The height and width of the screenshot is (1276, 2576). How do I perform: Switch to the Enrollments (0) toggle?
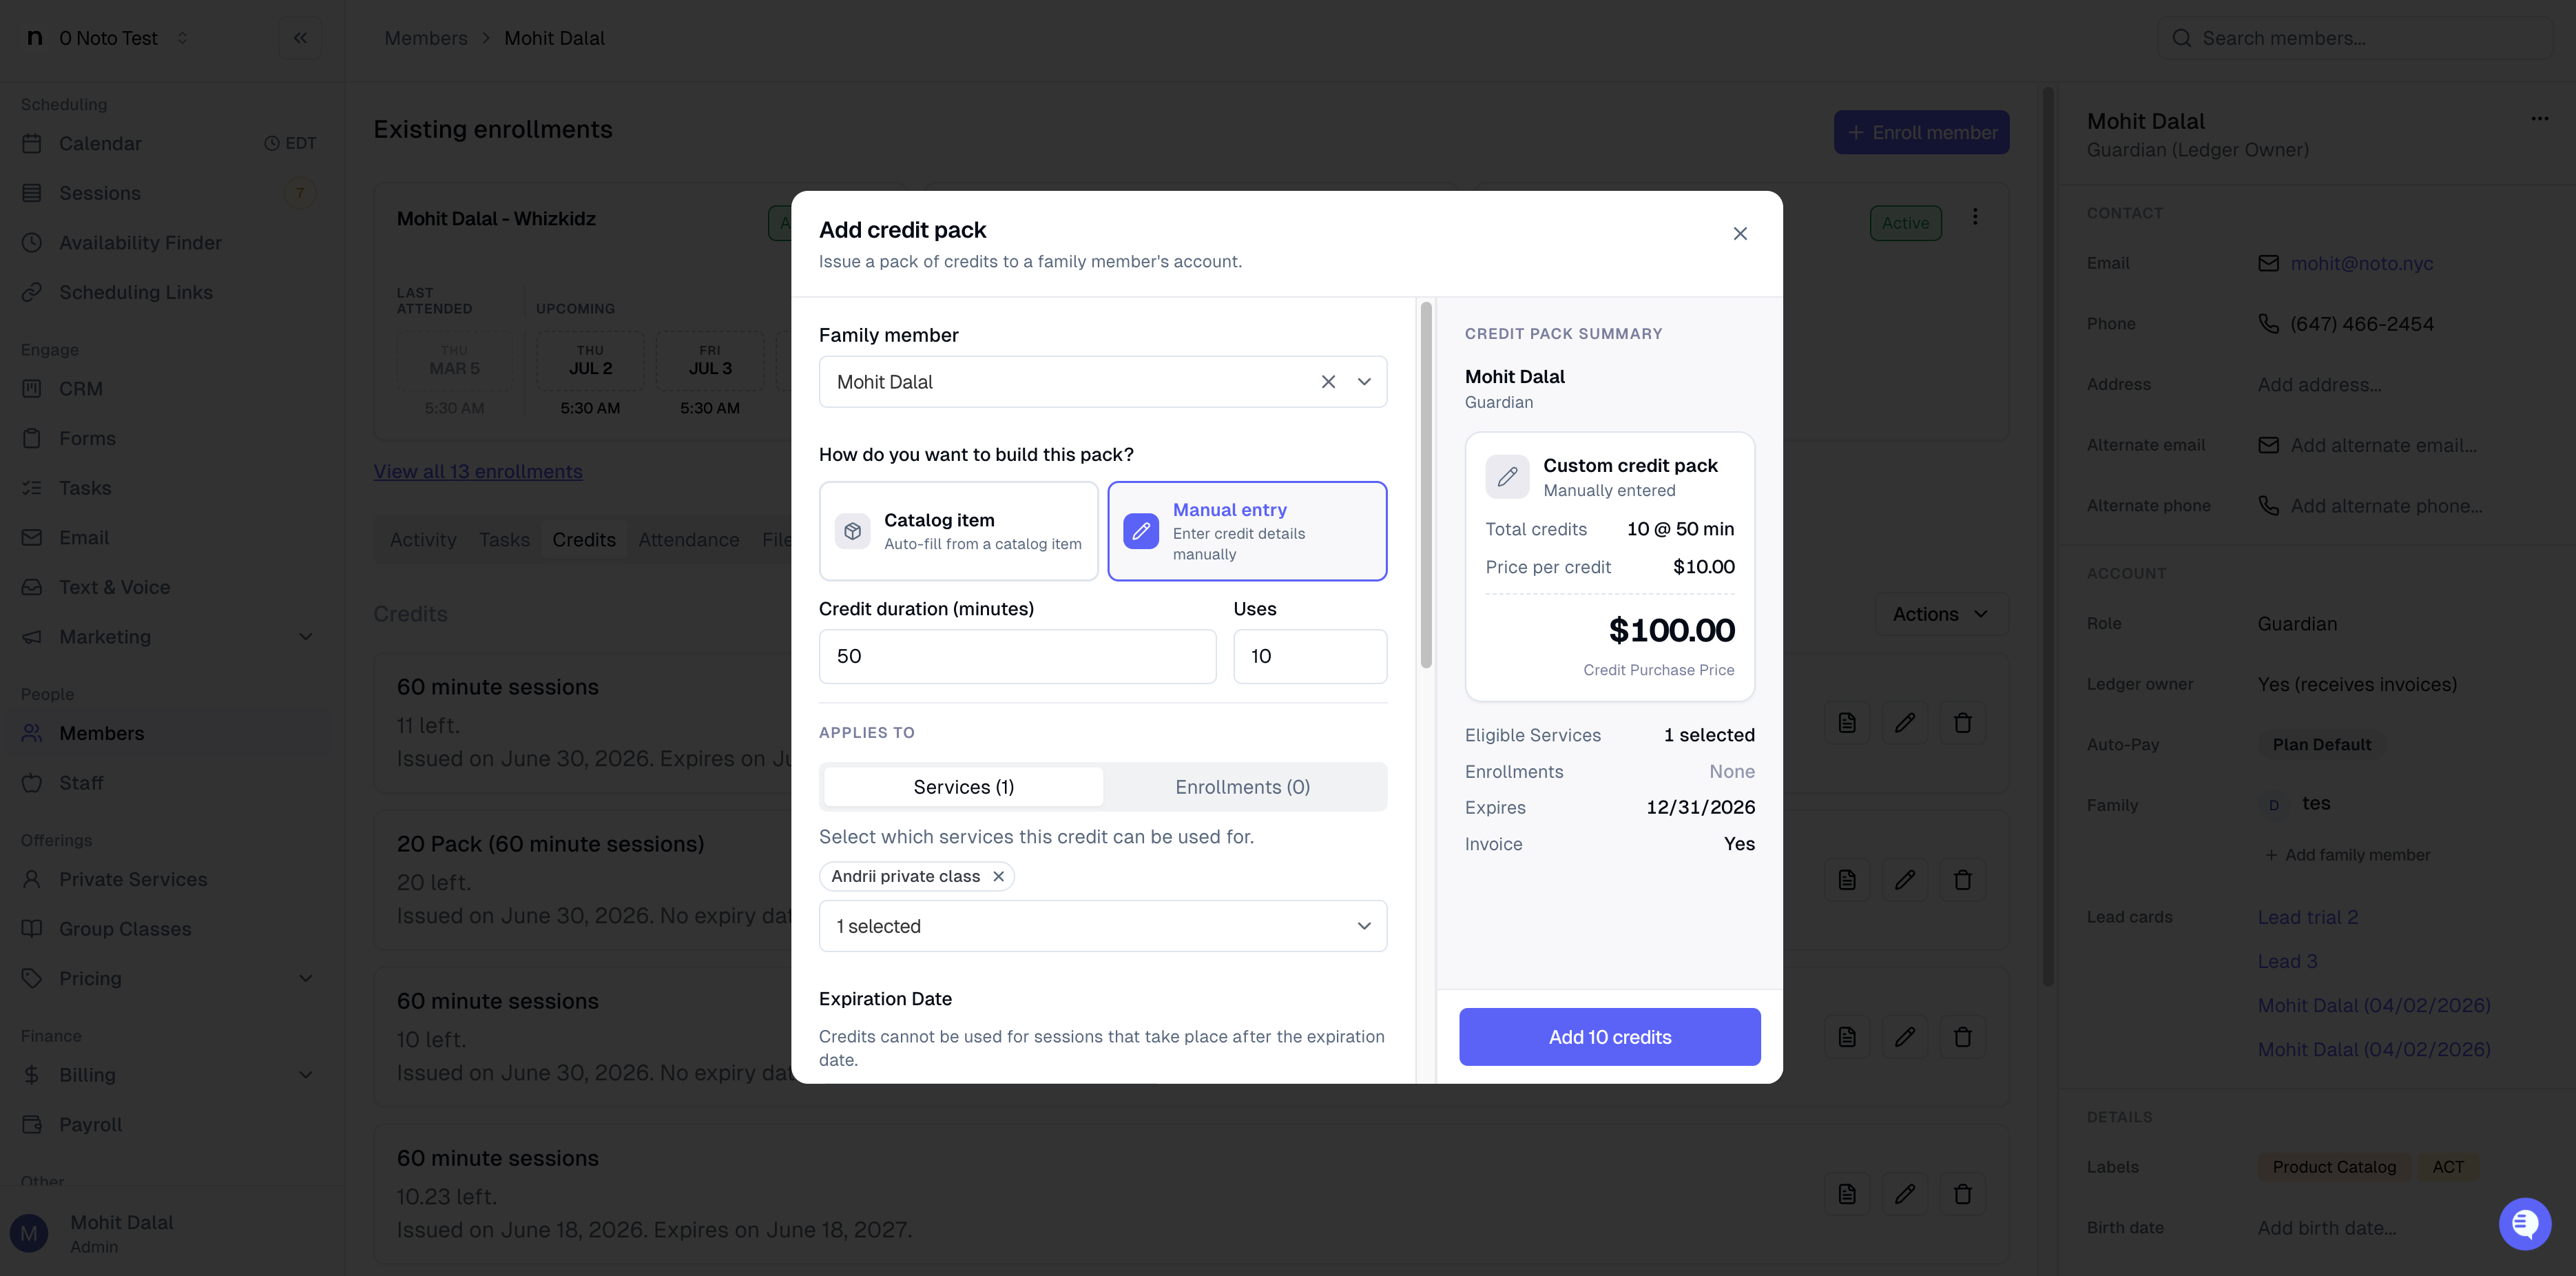1242,787
